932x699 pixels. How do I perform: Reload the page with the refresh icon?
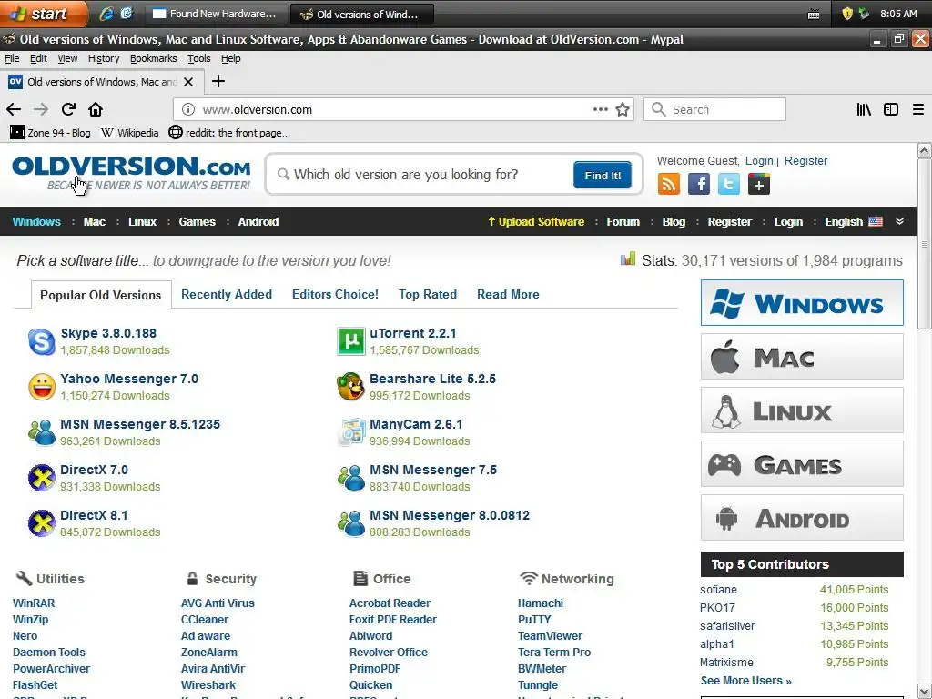(x=68, y=109)
